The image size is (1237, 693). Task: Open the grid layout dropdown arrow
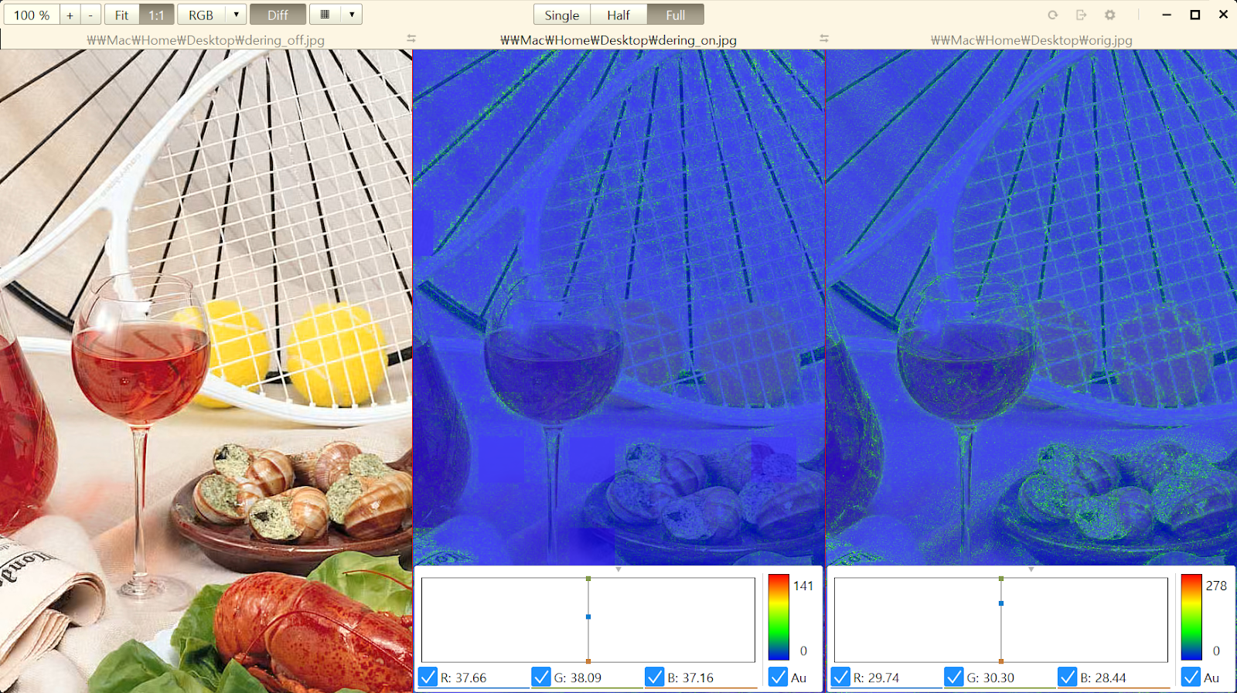pyautogui.click(x=352, y=15)
